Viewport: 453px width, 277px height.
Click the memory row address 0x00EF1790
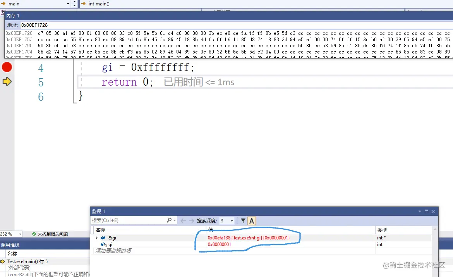tap(19, 46)
